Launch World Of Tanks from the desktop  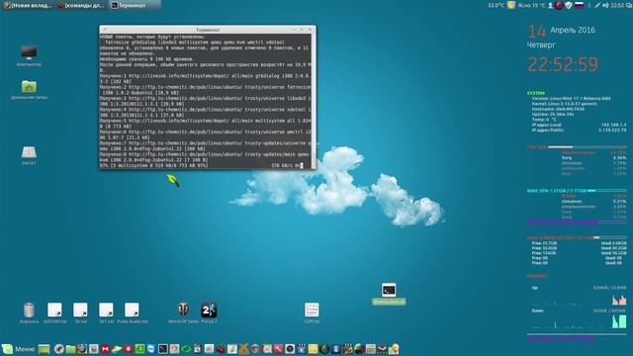click(x=183, y=312)
